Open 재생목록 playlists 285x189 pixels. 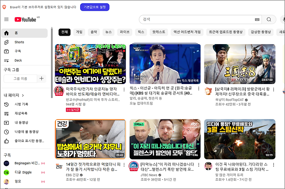pos(24,113)
